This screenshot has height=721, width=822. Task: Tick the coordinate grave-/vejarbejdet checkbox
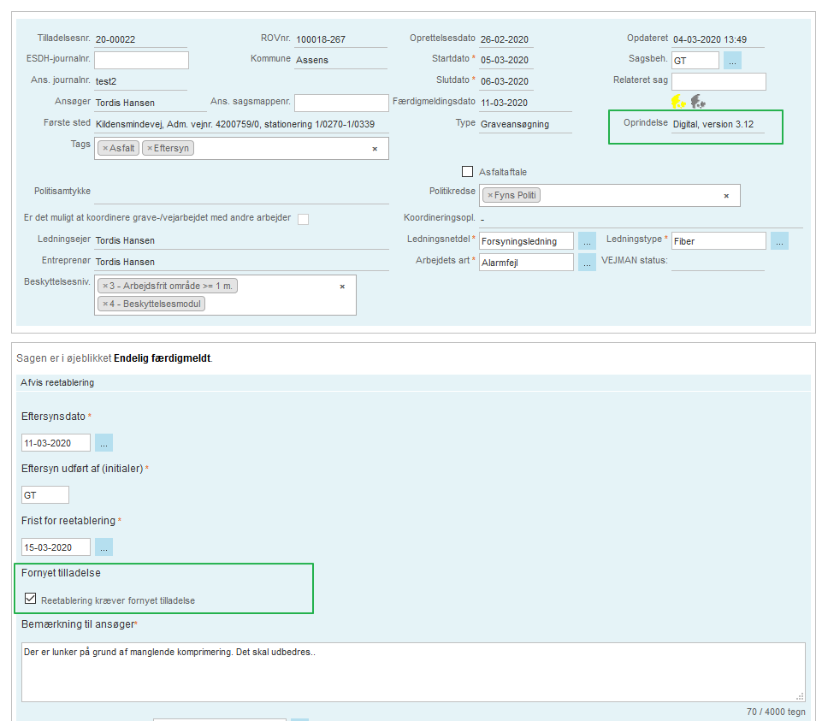303,219
